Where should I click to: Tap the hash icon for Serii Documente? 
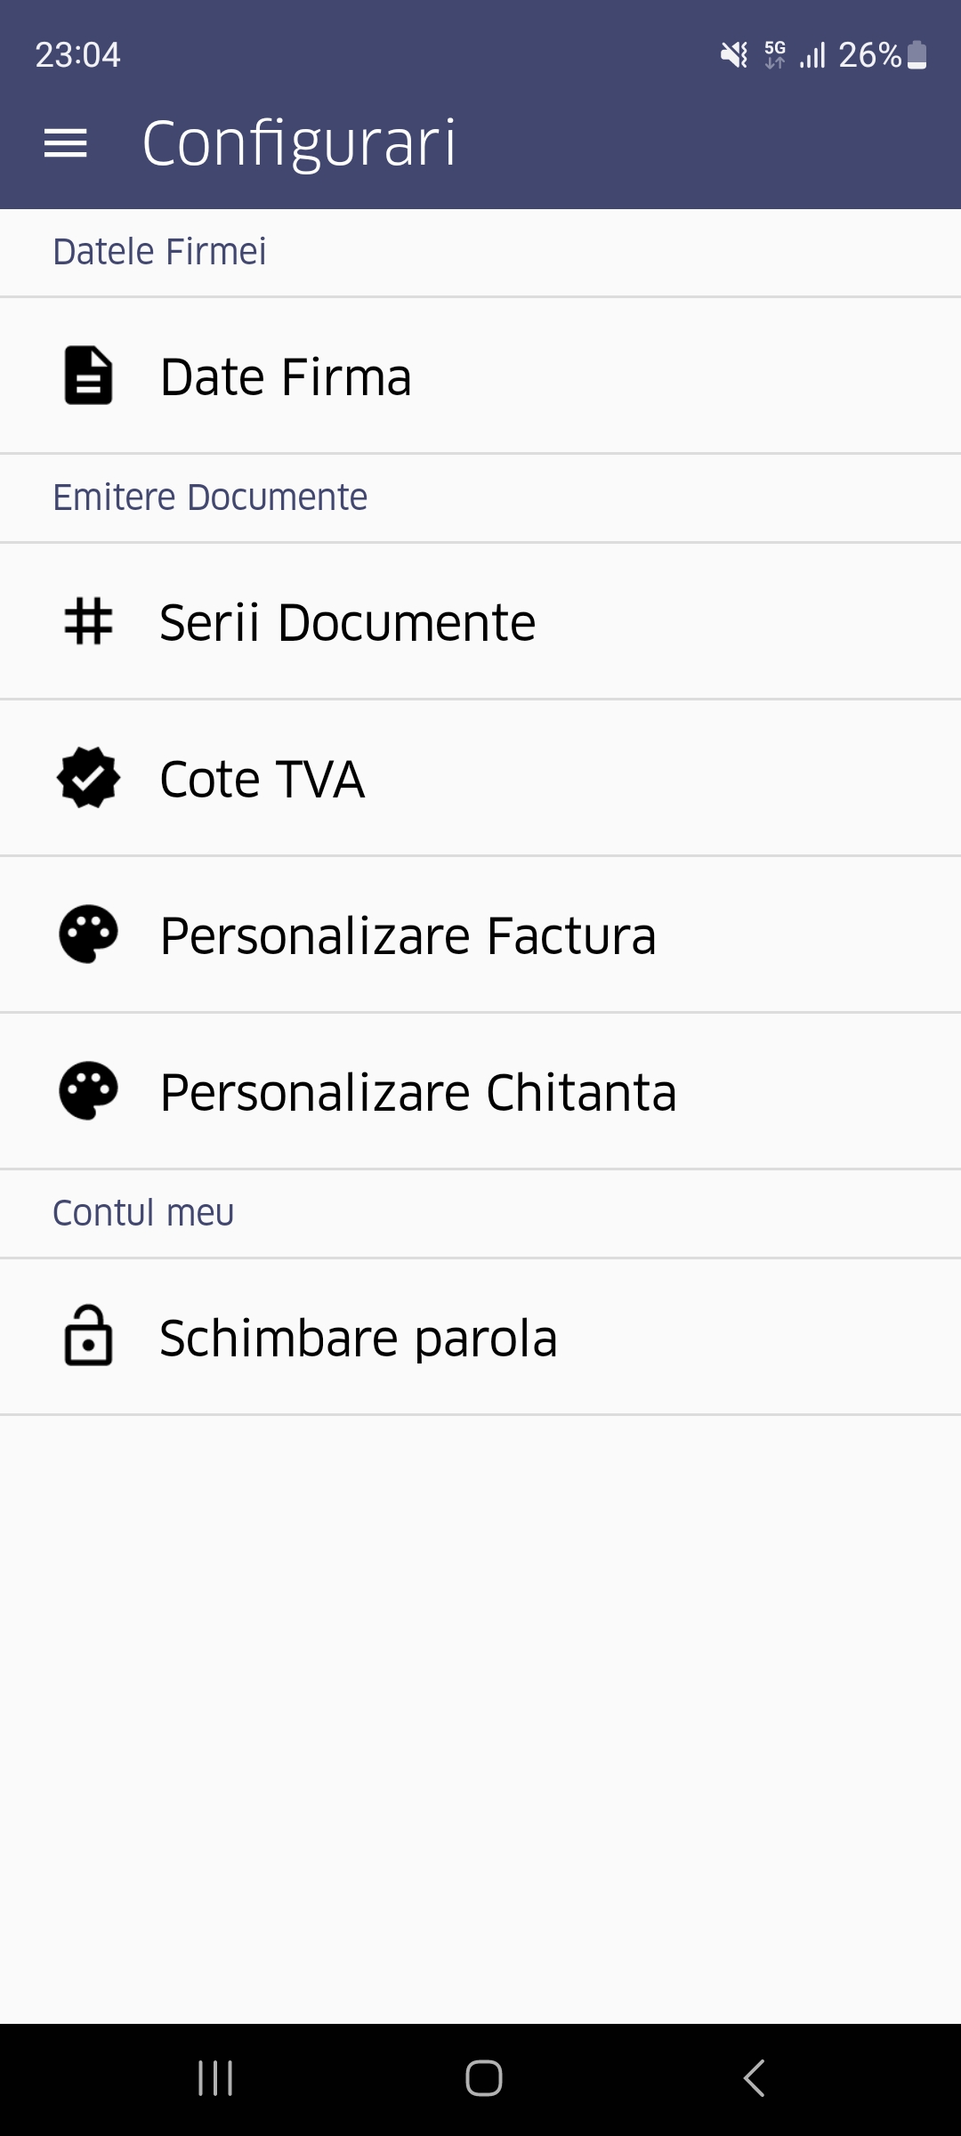click(x=88, y=621)
